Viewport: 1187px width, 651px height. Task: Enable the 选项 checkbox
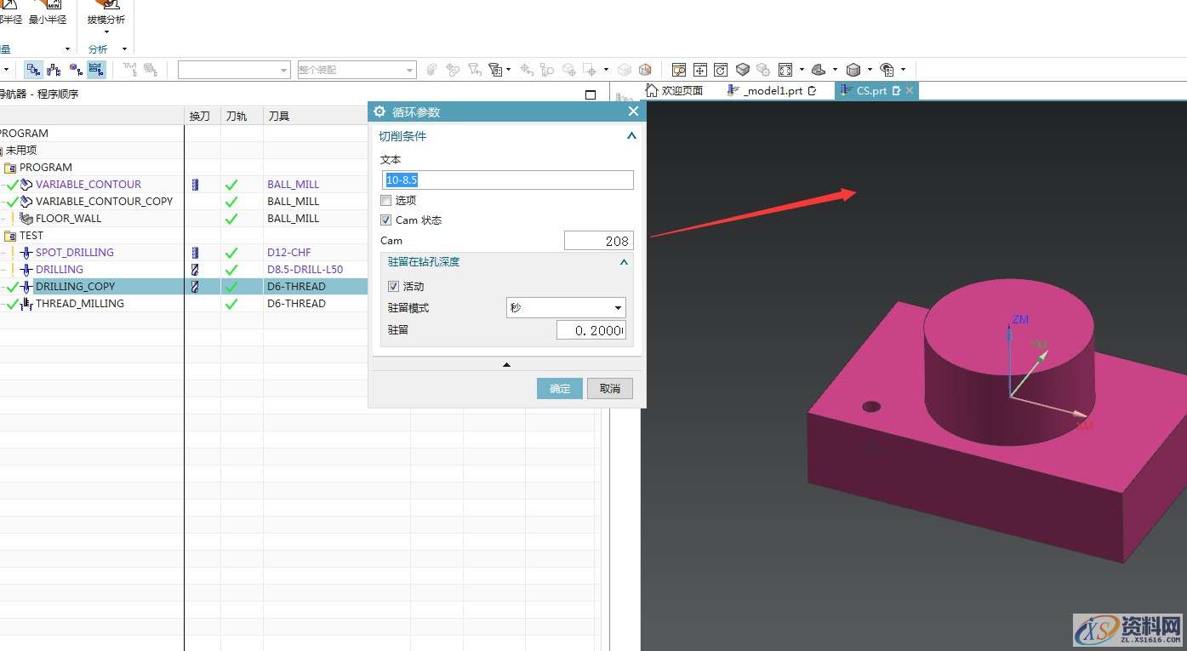click(386, 201)
